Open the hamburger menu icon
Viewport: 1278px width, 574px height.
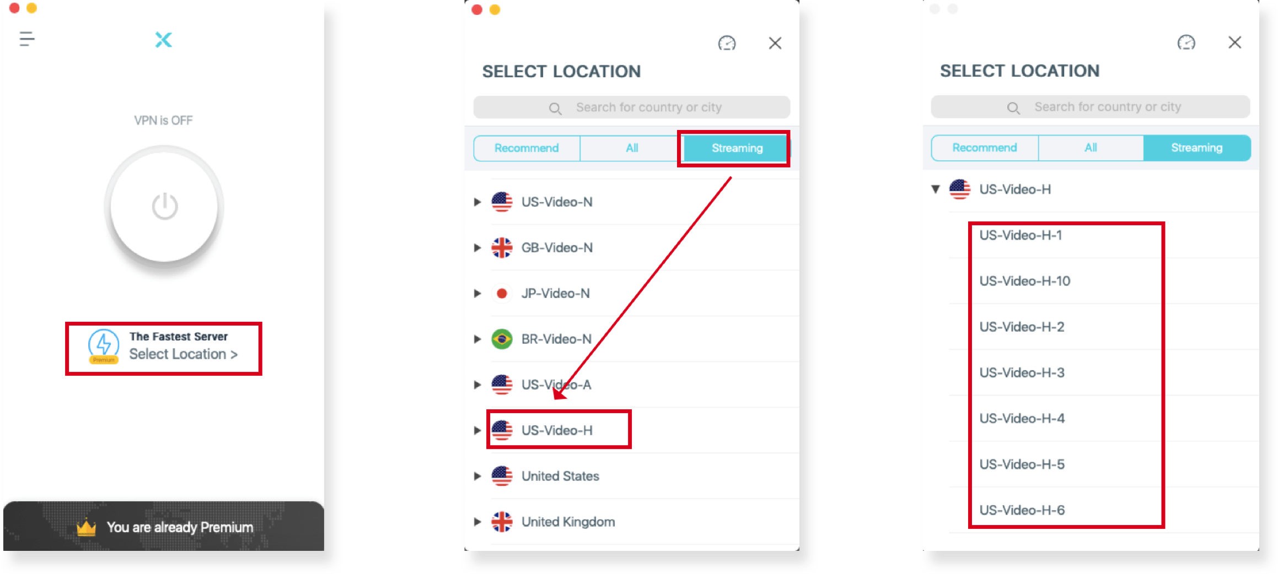tap(27, 39)
